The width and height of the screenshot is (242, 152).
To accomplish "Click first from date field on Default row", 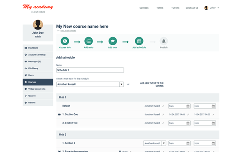I will pos(179,106).
